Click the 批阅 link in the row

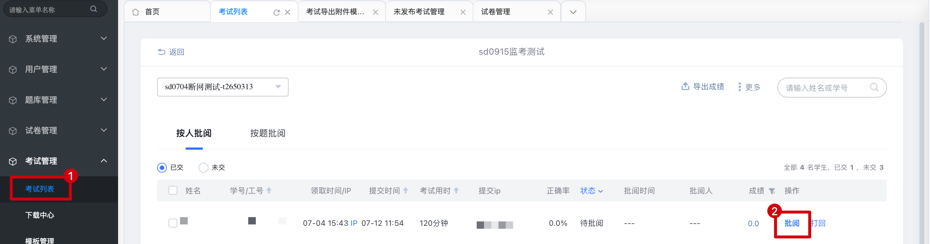point(792,223)
